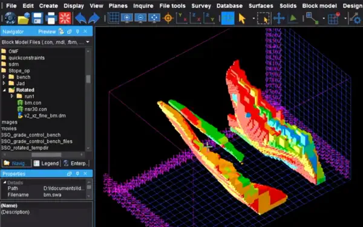Switch to the Legend tab

click(47, 164)
